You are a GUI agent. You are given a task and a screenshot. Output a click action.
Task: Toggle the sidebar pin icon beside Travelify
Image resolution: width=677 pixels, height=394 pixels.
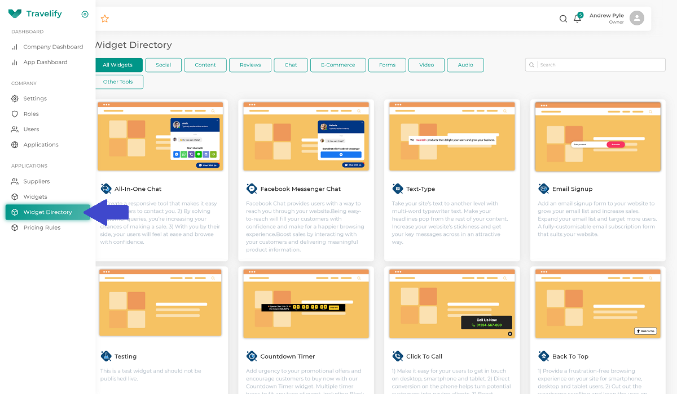(85, 14)
